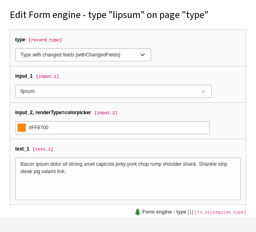
Task: Click the [text_1] field name tag
Action: click(x=43, y=149)
